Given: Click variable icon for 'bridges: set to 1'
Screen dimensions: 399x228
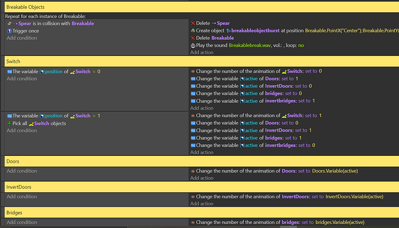Looking at the screenshot, I should [193, 138].
